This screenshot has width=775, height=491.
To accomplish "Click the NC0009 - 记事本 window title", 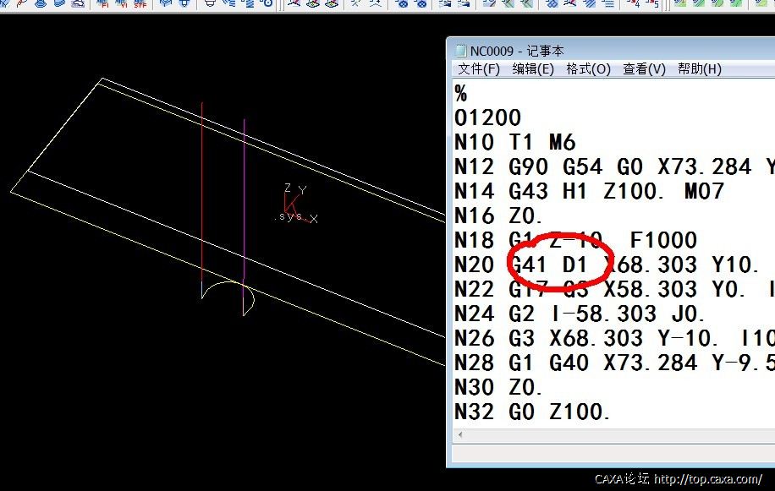I will [517, 52].
